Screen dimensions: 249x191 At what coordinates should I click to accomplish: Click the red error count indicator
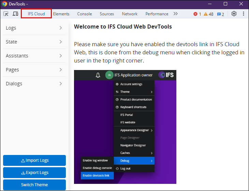197,14
